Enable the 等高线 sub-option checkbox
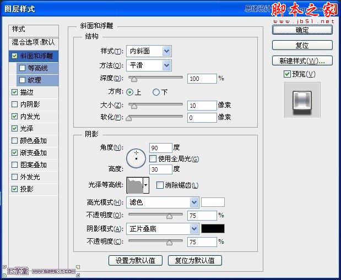The height and width of the screenshot is (280, 341). click(x=22, y=68)
